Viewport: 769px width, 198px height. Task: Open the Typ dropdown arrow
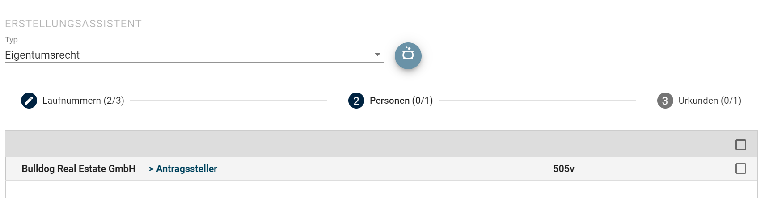(377, 55)
